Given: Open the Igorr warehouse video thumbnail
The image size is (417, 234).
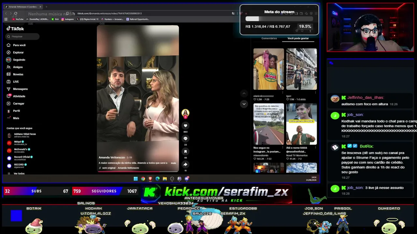Looking at the screenshot, I should tap(301, 69).
